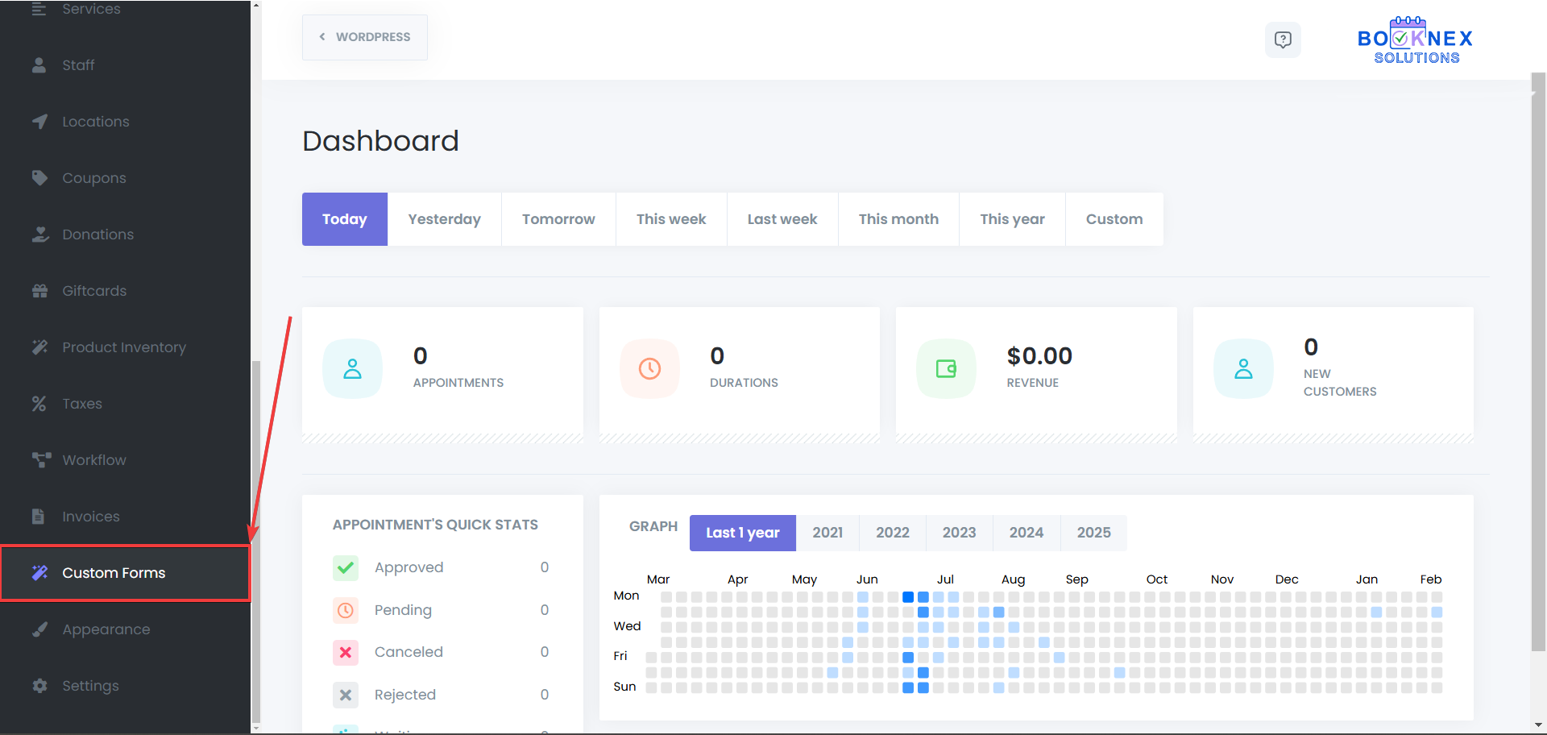The width and height of the screenshot is (1547, 735).
Task: Open Locations via its sidebar icon
Action: (x=39, y=122)
